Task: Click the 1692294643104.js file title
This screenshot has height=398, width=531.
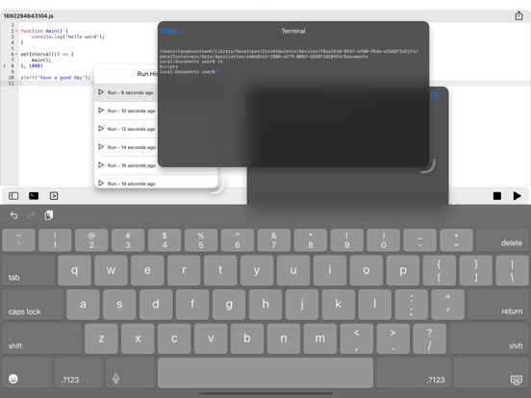Action: [x=29, y=16]
